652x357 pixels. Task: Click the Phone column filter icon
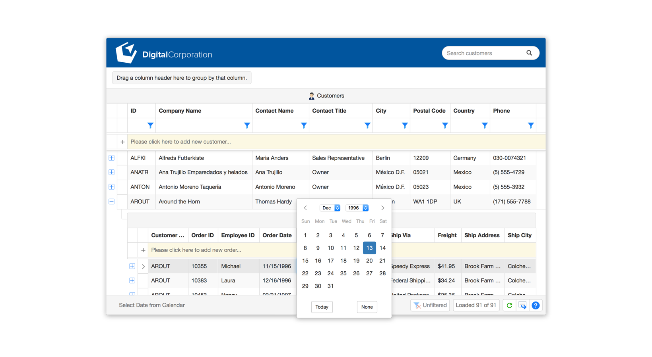point(531,125)
